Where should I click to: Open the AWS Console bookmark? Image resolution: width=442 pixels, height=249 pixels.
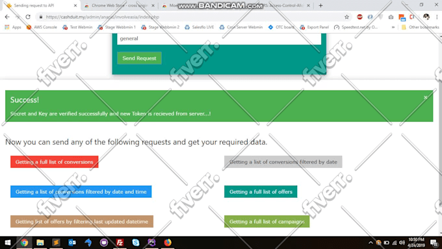pos(42,27)
